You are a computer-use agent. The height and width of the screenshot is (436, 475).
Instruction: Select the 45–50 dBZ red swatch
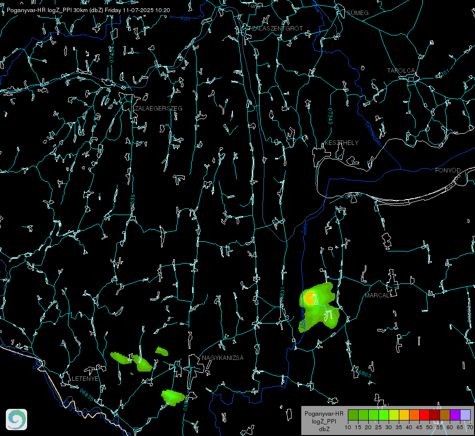pyautogui.click(x=425, y=415)
